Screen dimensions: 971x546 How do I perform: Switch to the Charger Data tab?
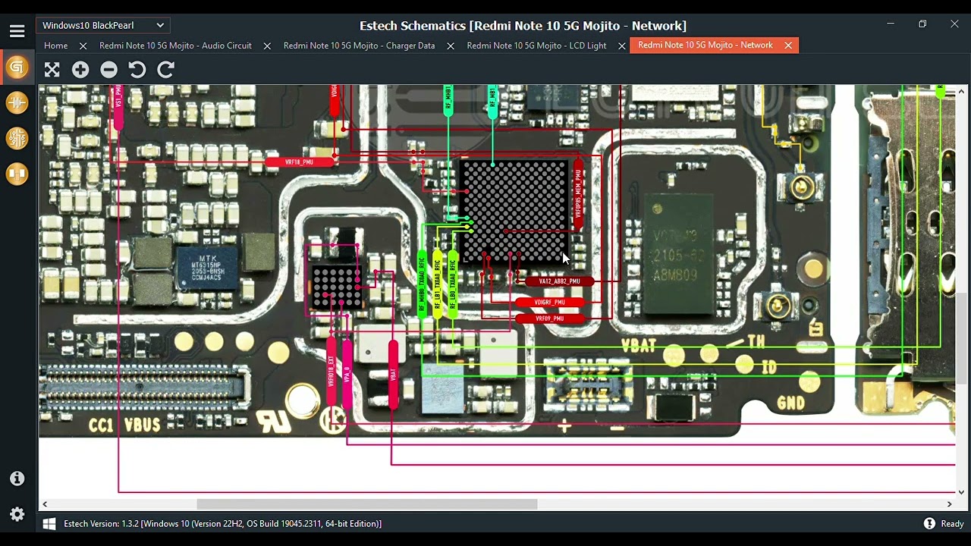coord(359,45)
